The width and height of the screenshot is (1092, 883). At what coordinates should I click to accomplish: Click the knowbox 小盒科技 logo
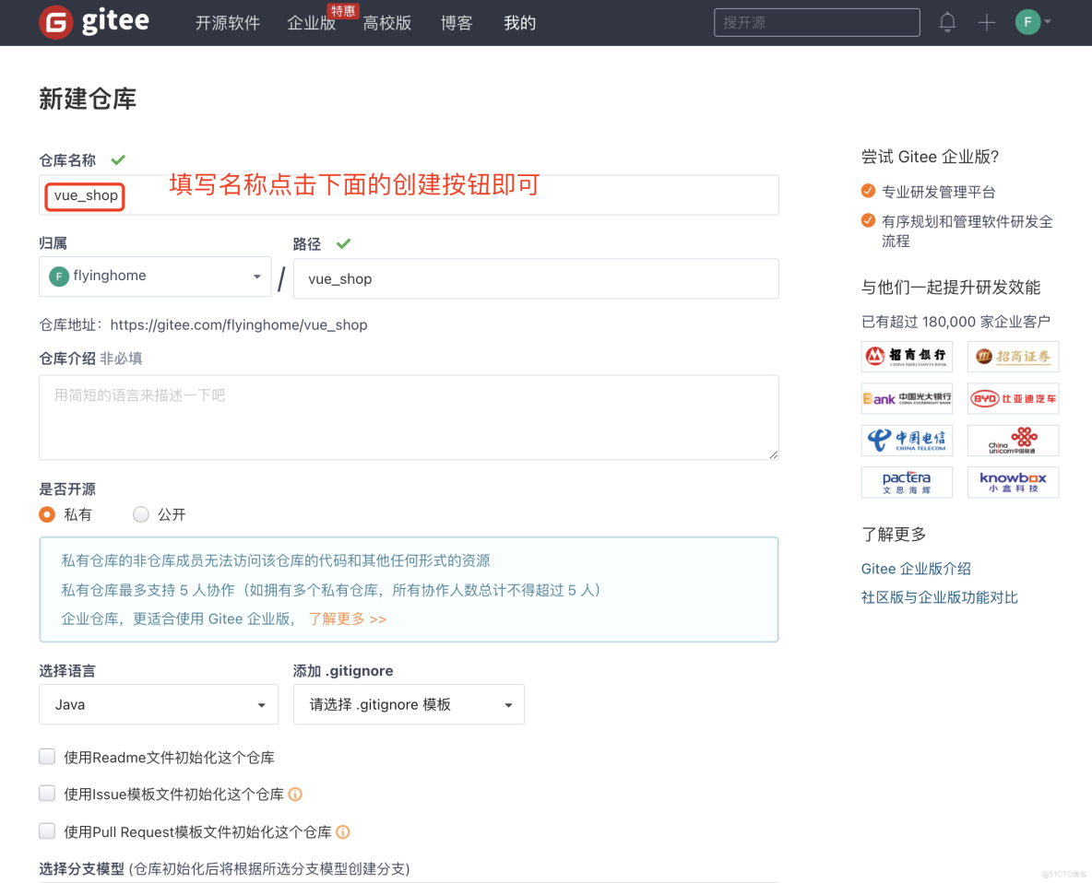click(x=1013, y=481)
